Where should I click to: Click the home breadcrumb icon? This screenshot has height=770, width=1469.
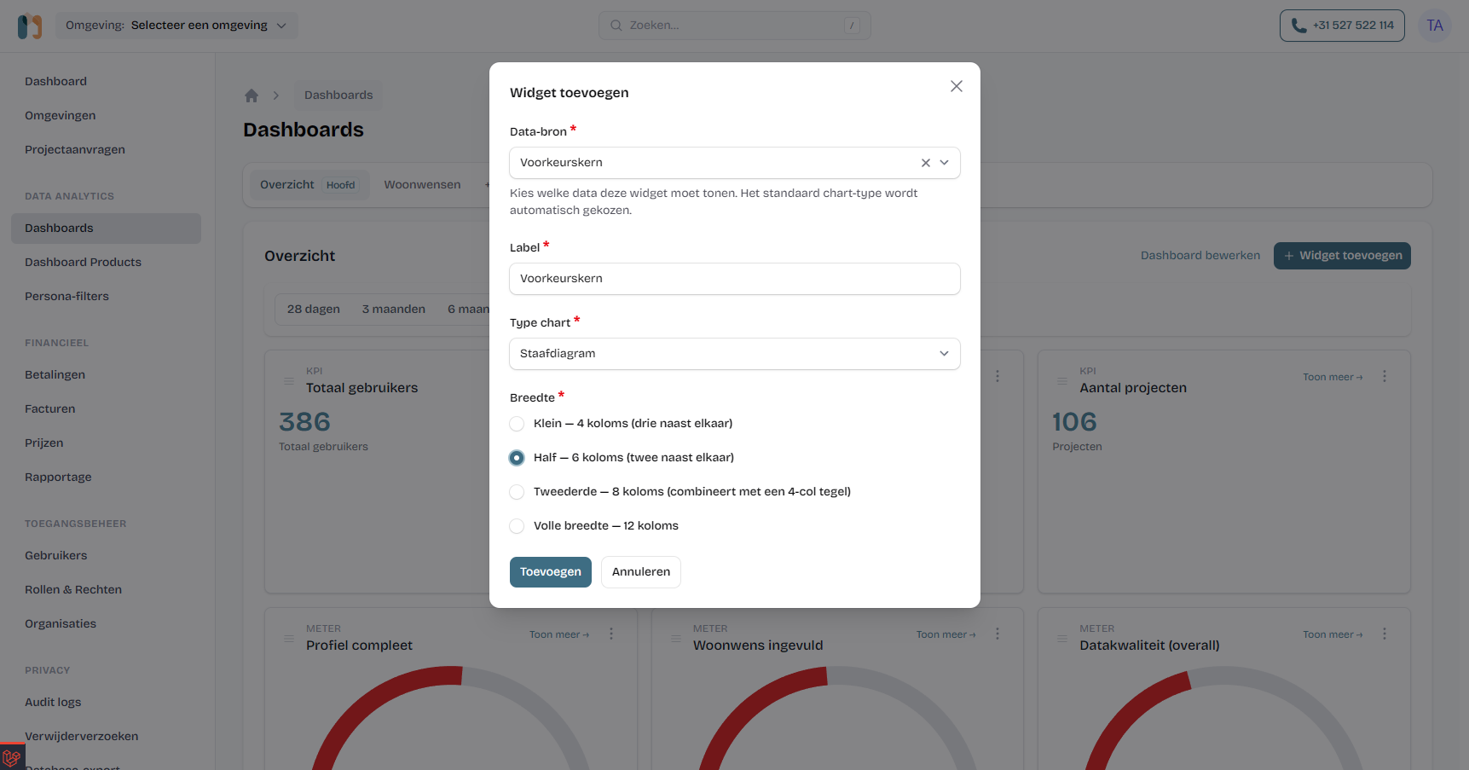pos(252,96)
